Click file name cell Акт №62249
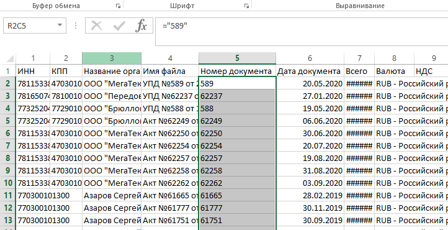This screenshot has height=230, width=448. pyautogui.click(x=170, y=121)
